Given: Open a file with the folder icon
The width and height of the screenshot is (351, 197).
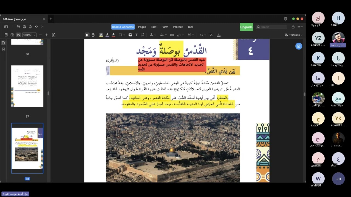Looking at the screenshot, I should 18,27.
